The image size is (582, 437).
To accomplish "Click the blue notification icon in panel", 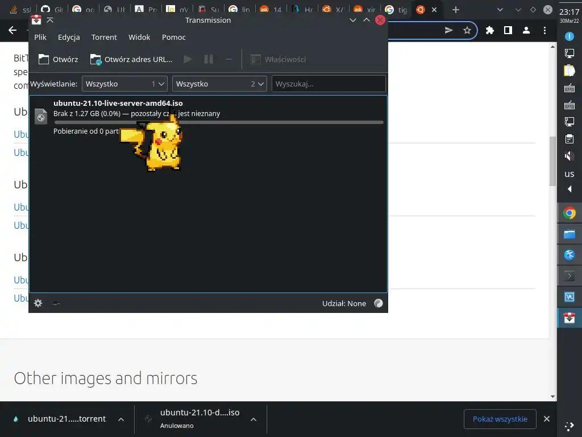I will click(569, 36).
